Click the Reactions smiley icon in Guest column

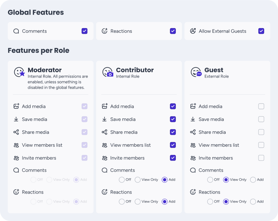pyautogui.click(x=193, y=192)
